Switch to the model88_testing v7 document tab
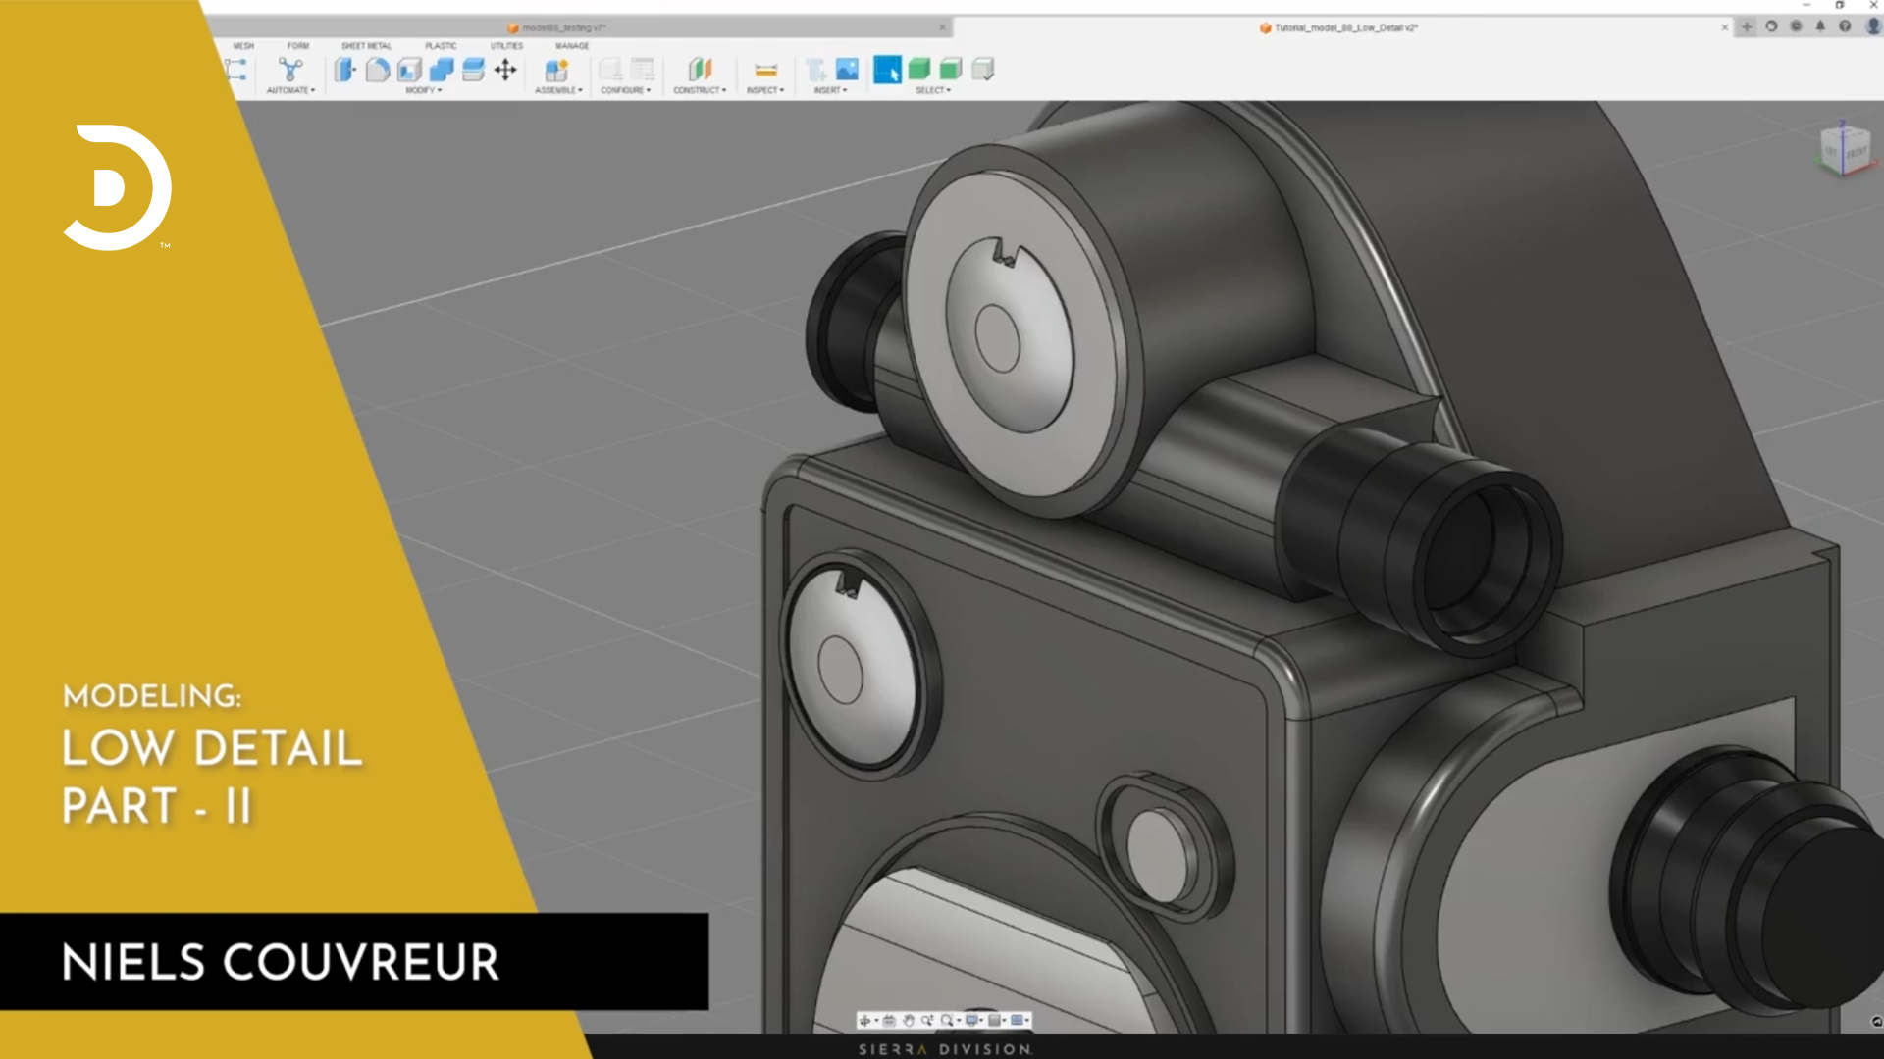 pos(557,27)
